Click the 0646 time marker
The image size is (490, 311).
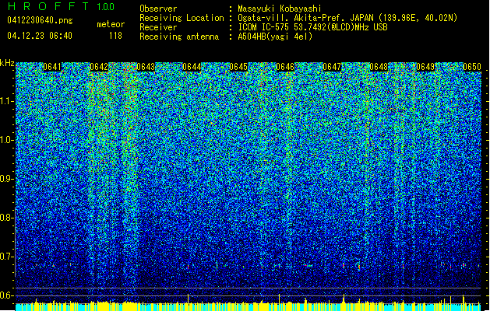tap(285, 67)
